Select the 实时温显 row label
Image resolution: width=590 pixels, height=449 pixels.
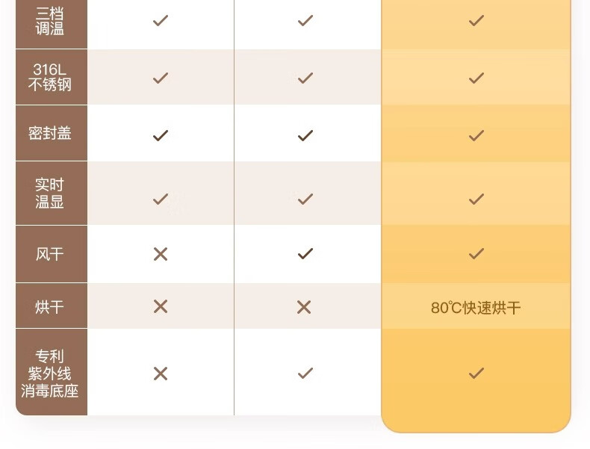(x=50, y=193)
